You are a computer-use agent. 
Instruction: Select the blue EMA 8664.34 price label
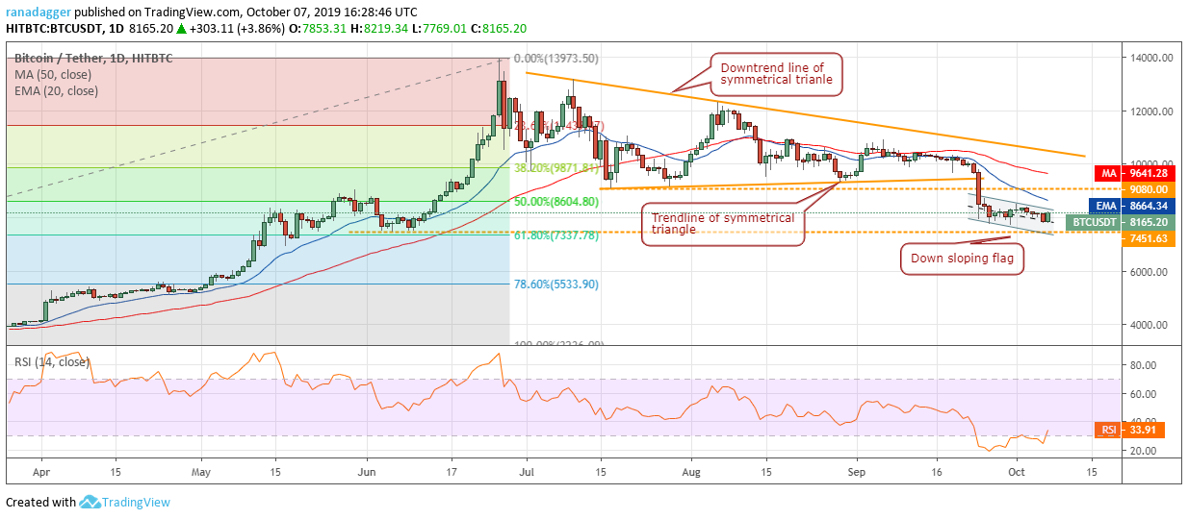(x=1133, y=206)
